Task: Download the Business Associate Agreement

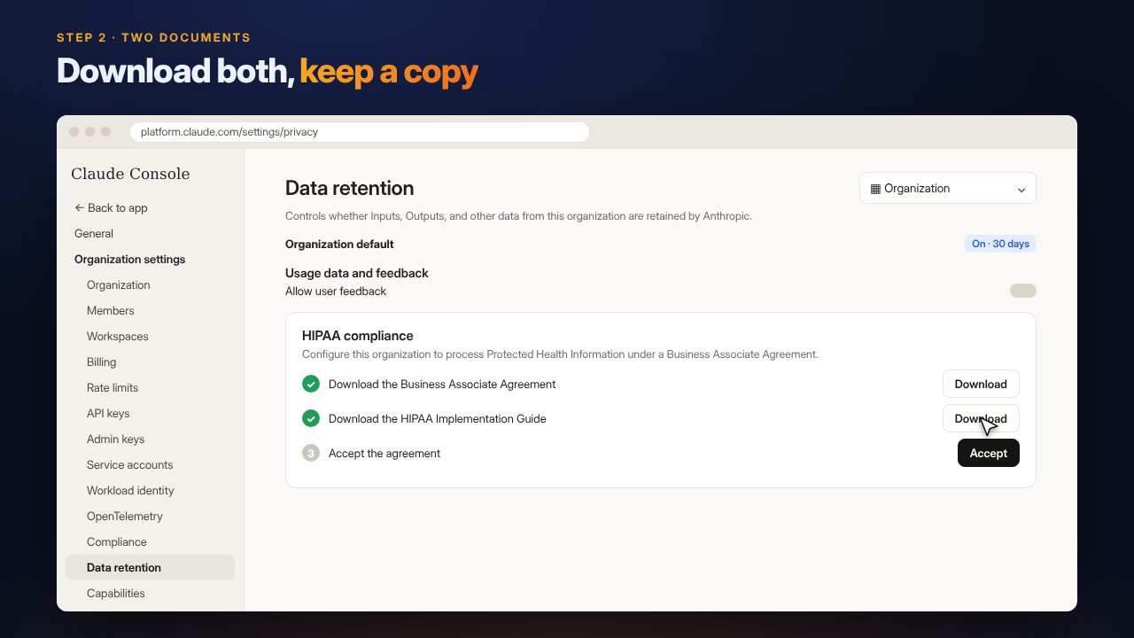Action: [981, 384]
